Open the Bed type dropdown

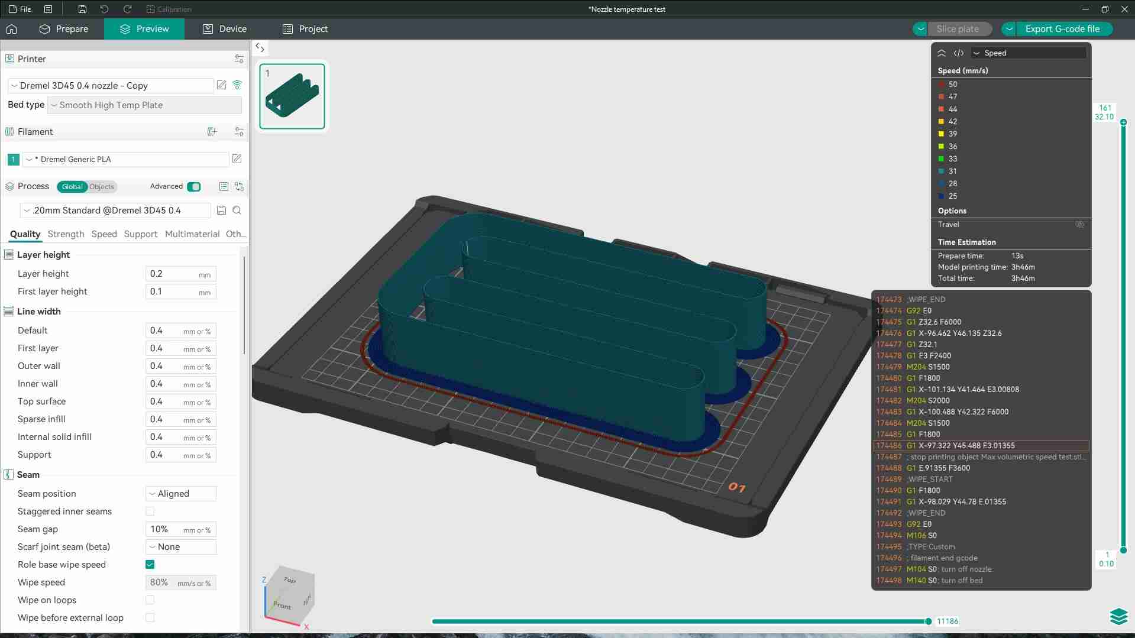point(144,105)
